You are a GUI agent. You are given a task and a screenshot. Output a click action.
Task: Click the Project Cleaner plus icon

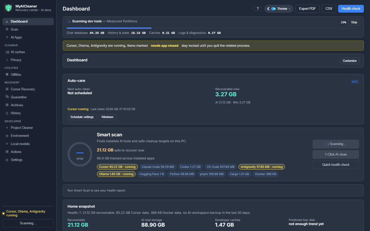[x=7, y=128]
